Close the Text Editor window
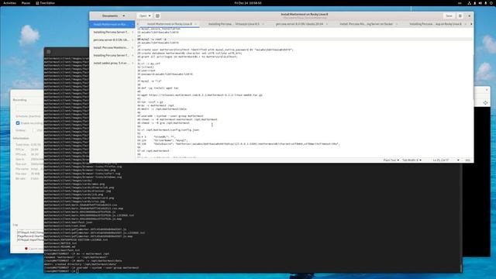This screenshot has height=279, width=496. (469, 15)
